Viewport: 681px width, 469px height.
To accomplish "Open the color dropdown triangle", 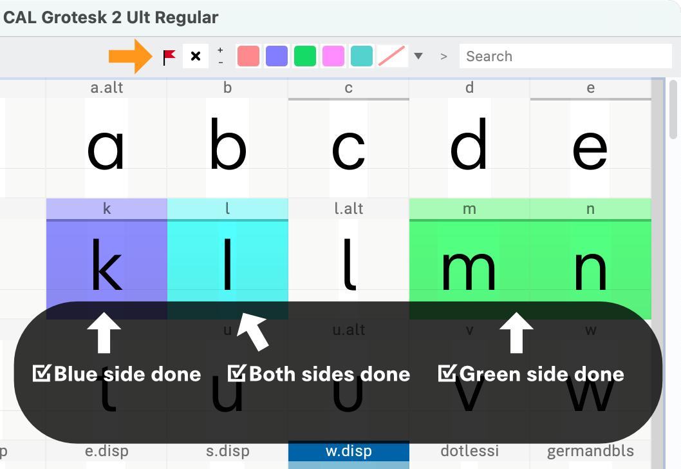I will click(418, 56).
